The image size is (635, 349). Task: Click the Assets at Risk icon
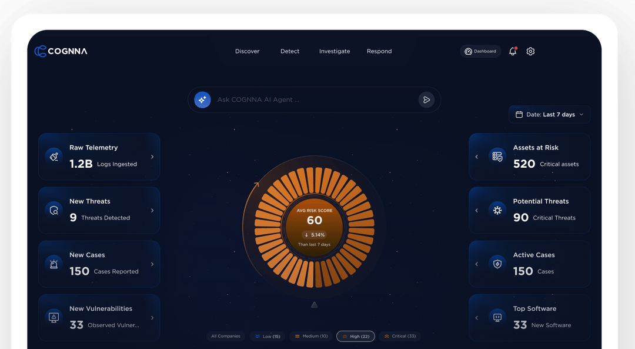coord(497,157)
